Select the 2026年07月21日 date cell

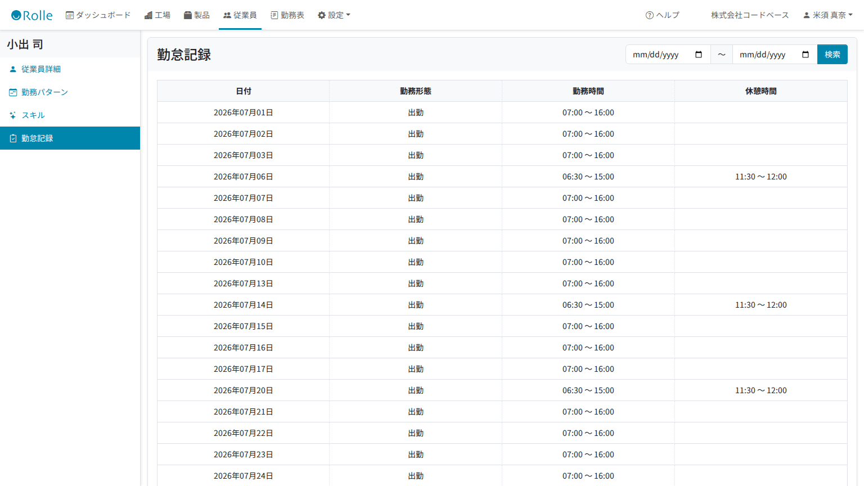(244, 412)
